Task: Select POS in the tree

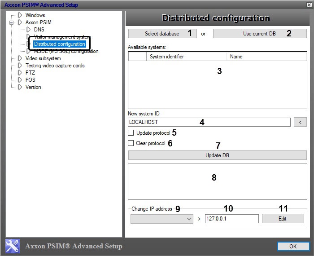Action: (30, 80)
